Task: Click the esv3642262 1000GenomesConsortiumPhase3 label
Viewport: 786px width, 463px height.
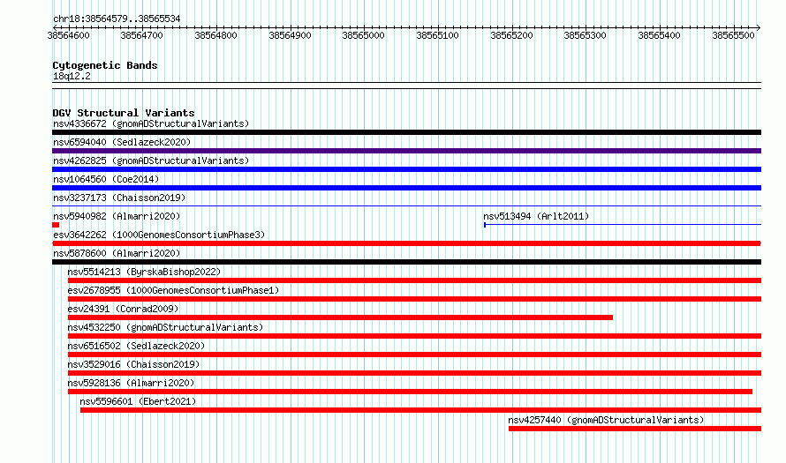Action: pyautogui.click(x=159, y=235)
